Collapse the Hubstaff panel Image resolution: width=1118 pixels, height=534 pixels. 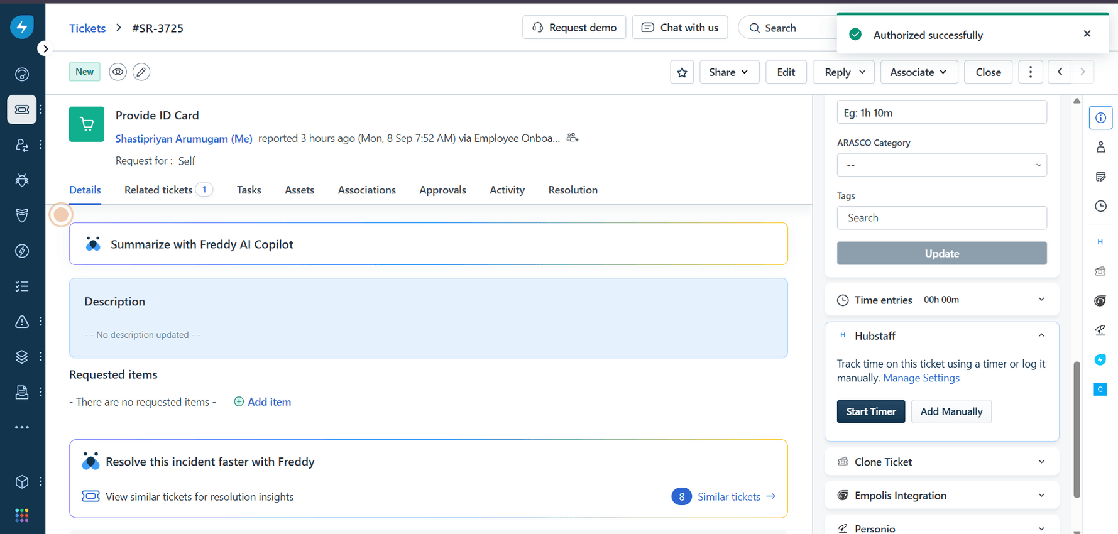click(1041, 335)
